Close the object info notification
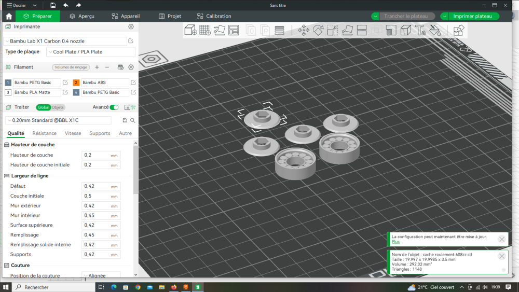The image size is (519, 292). click(502, 256)
